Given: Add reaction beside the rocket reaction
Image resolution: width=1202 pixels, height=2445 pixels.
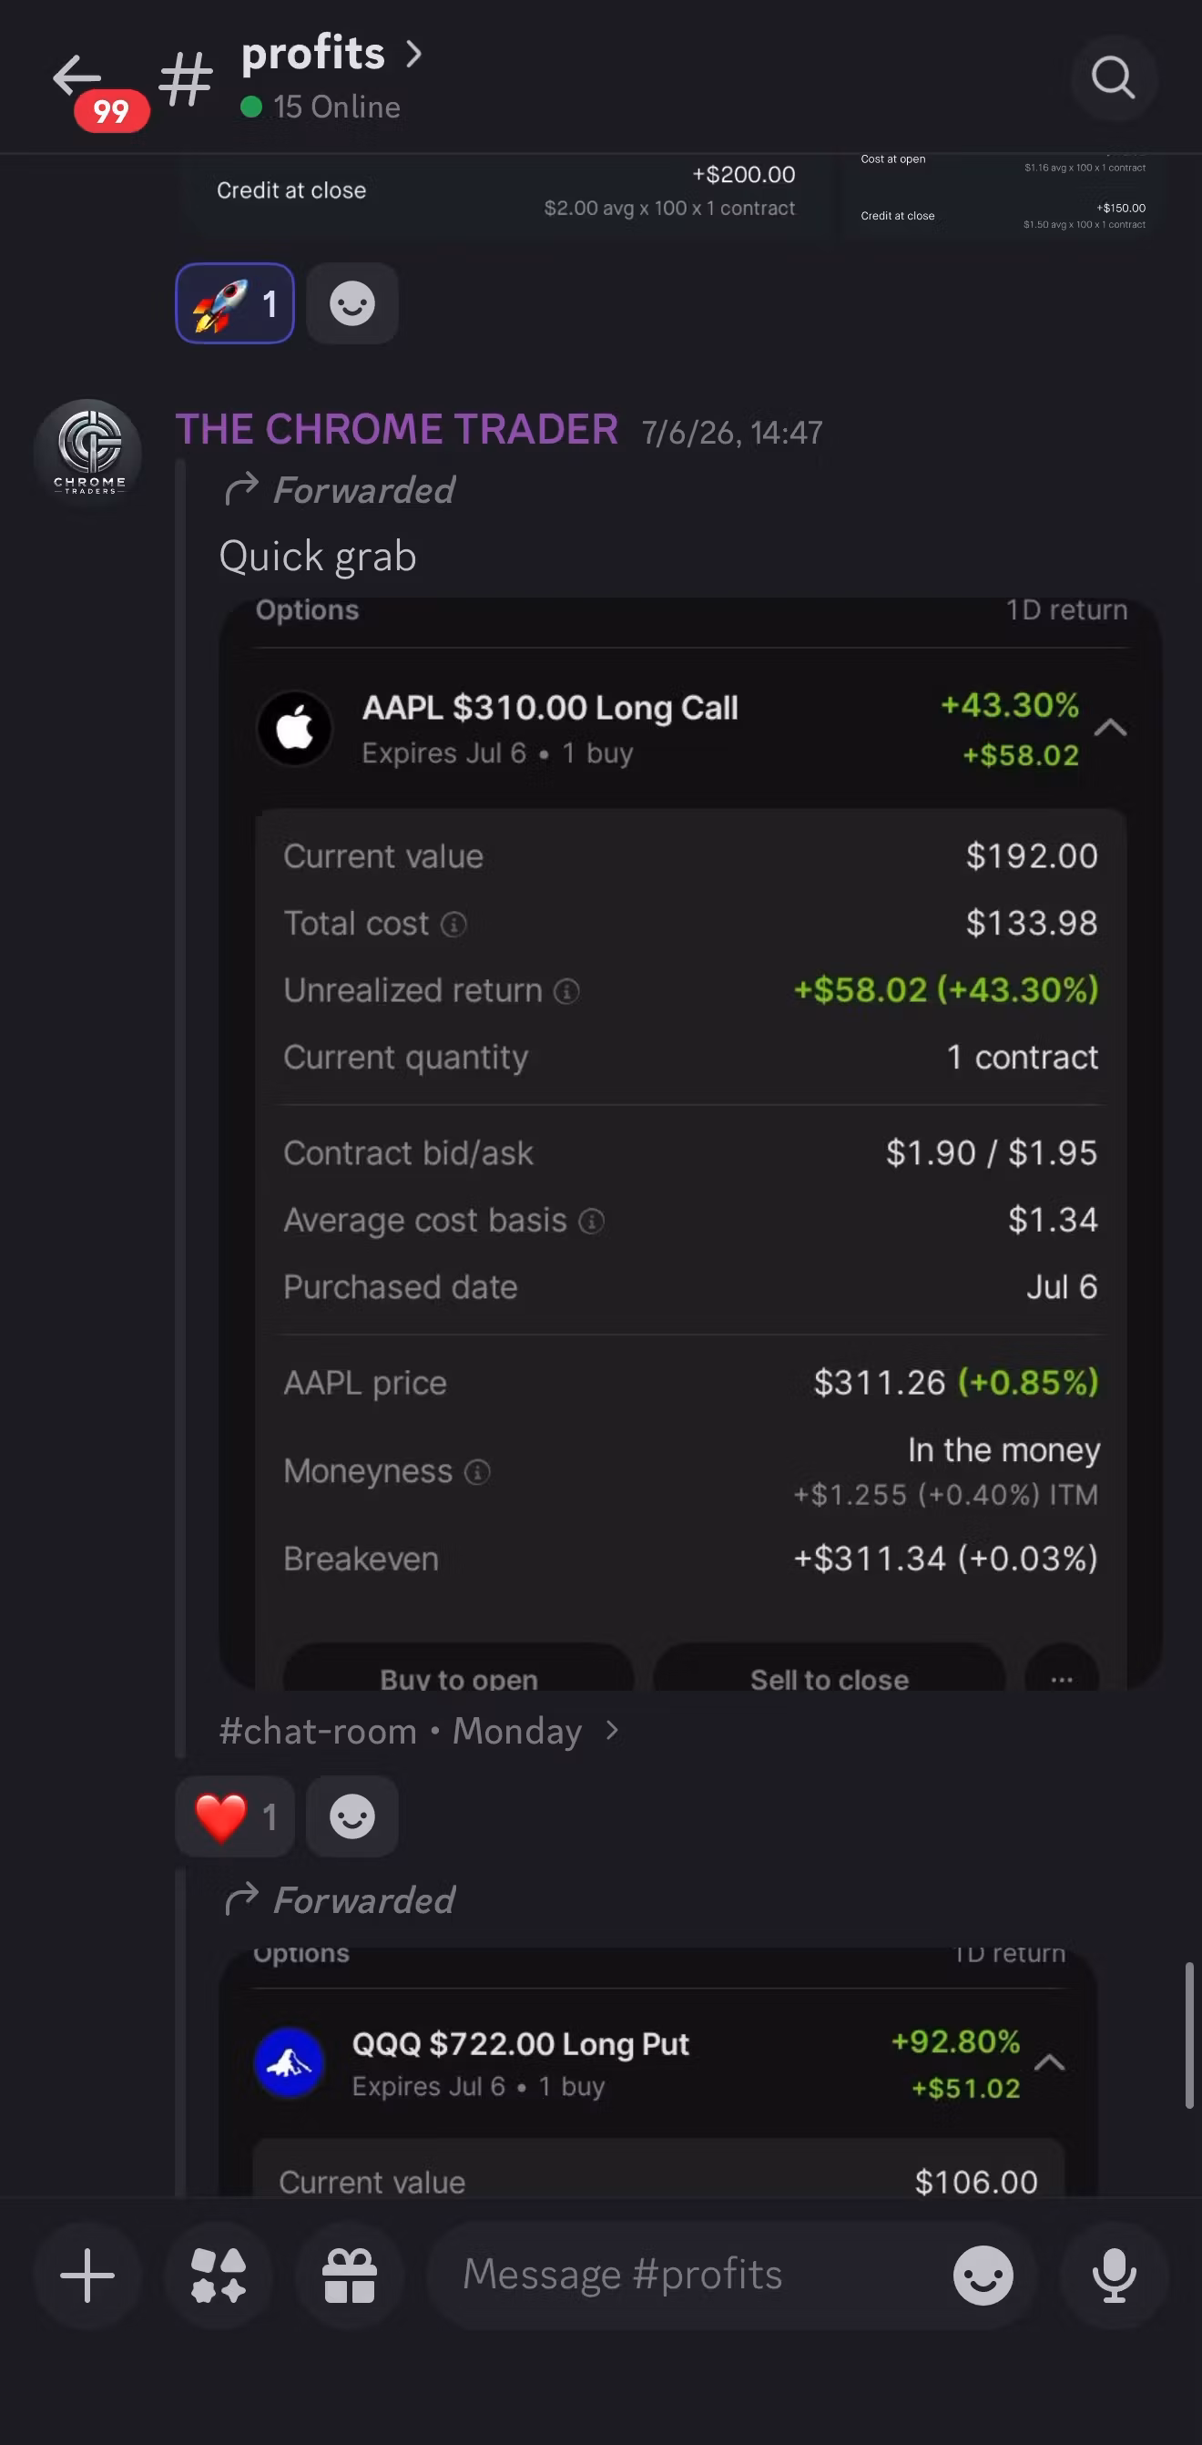Looking at the screenshot, I should [352, 303].
